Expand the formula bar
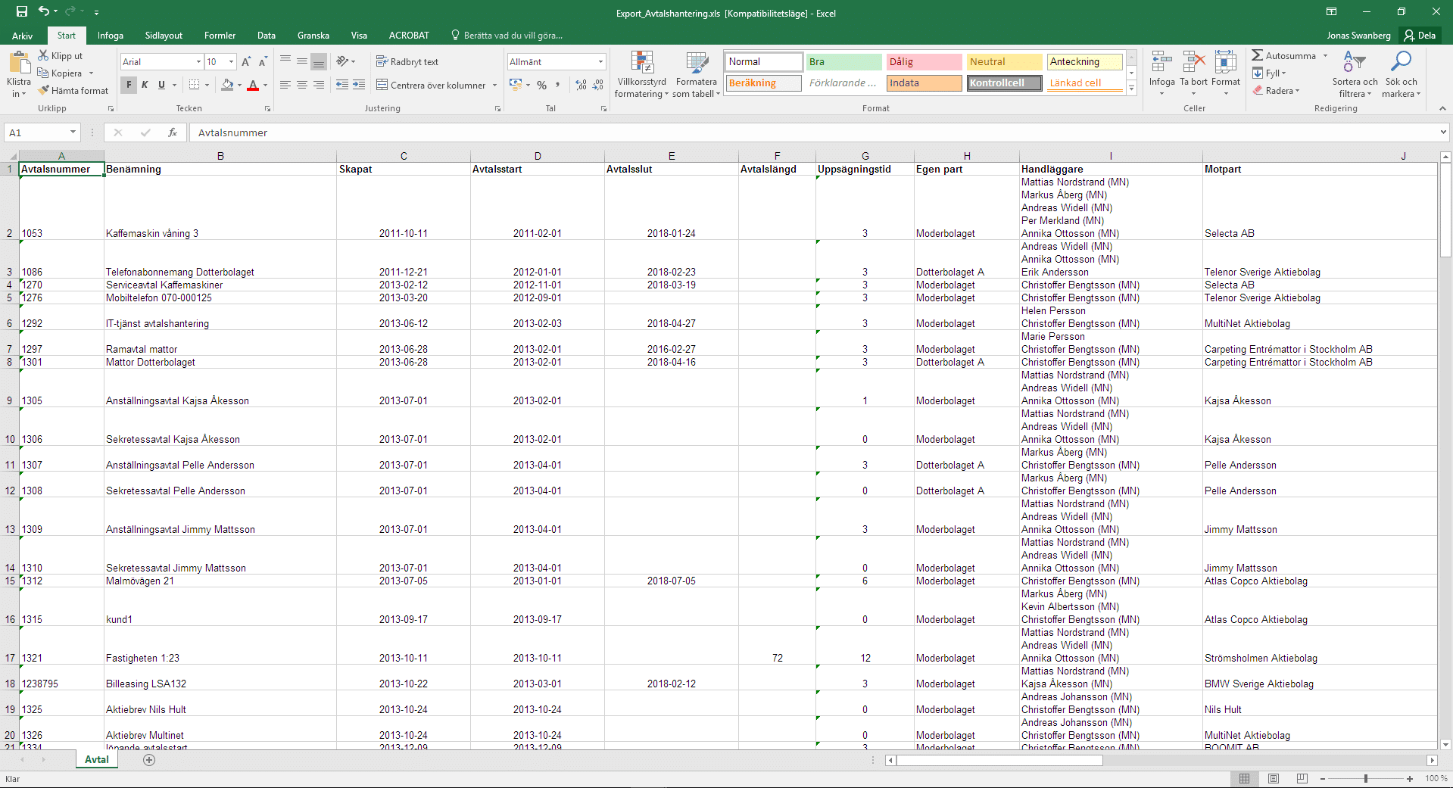The width and height of the screenshot is (1453, 788). coord(1442,132)
